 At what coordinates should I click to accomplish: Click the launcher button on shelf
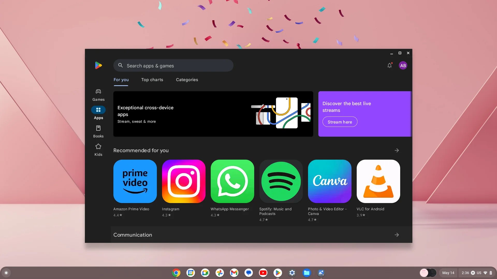click(x=6, y=273)
